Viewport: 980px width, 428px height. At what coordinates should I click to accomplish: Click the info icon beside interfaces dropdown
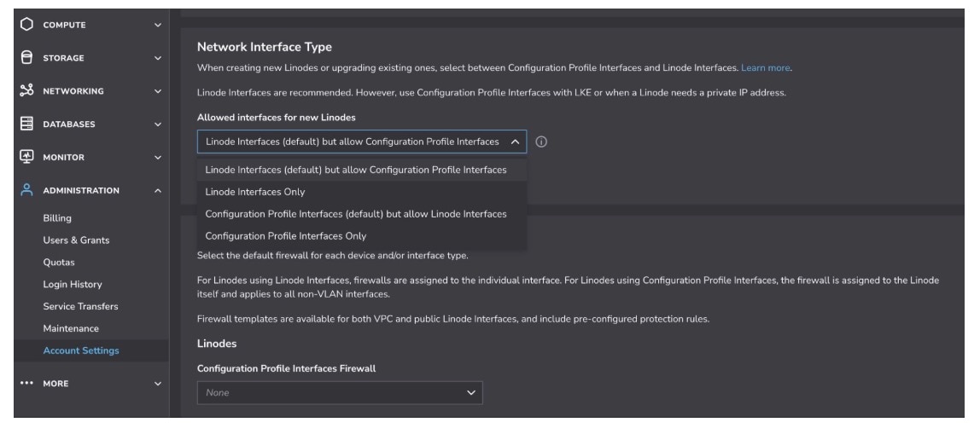pyautogui.click(x=541, y=142)
